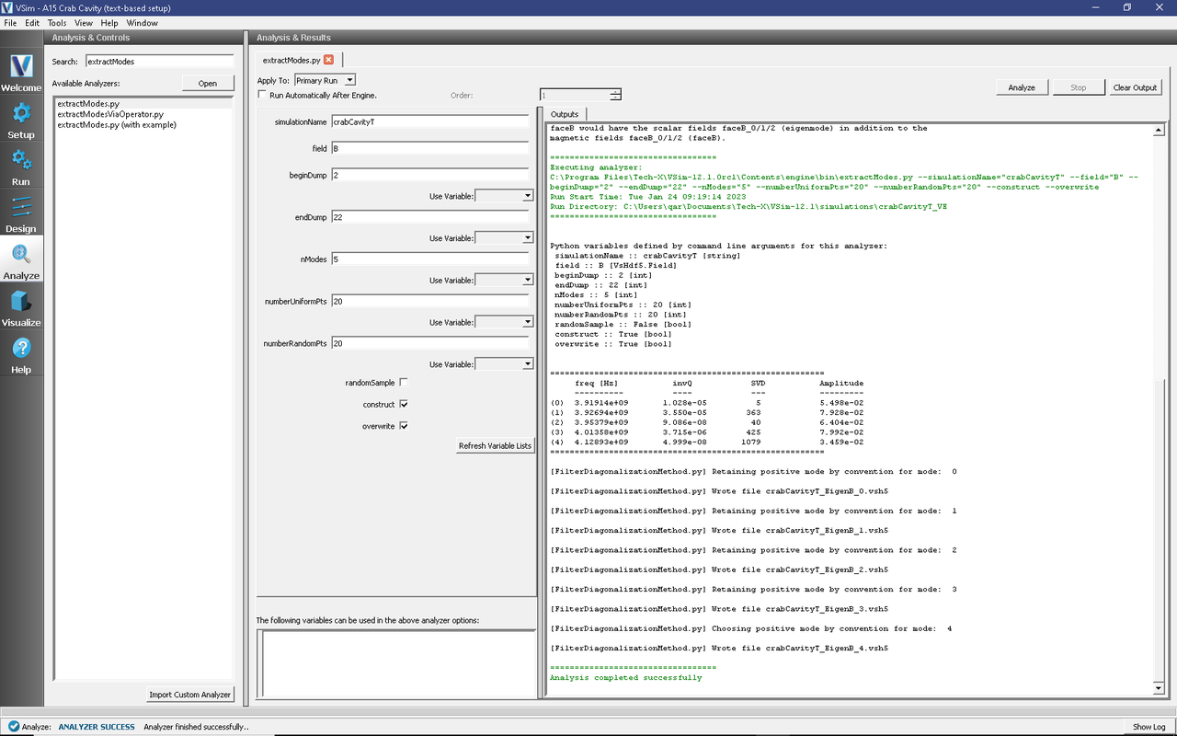Viewport: 1177px width, 736px height.
Task: Click the beginDump input field
Action: pos(429,175)
